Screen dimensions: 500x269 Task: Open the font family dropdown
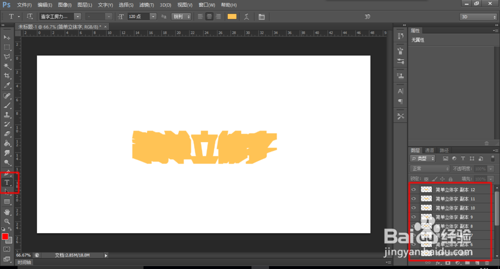pyautogui.click(x=77, y=16)
